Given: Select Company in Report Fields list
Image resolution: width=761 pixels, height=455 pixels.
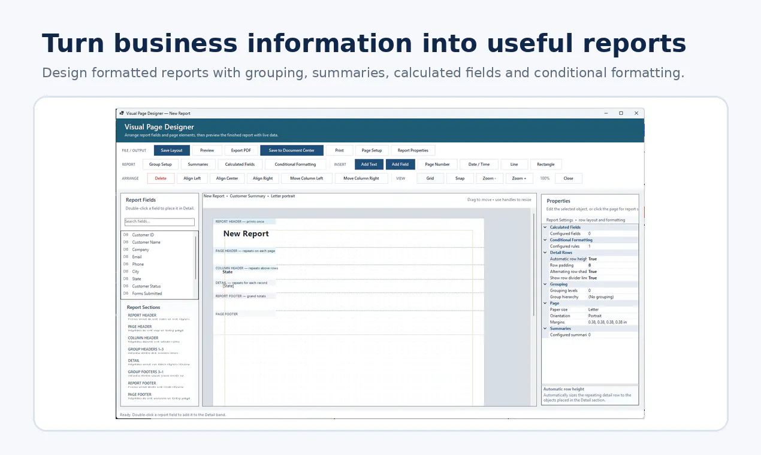Looking at the screenshot, I should (x=141, y=250).
